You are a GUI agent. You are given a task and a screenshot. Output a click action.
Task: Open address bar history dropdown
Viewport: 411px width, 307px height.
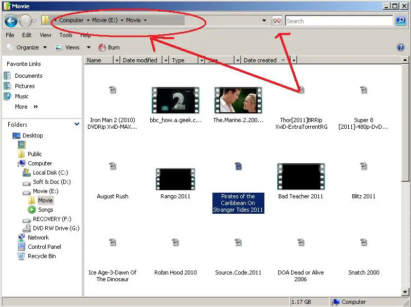pyautogui.click(x=264, y=21)
